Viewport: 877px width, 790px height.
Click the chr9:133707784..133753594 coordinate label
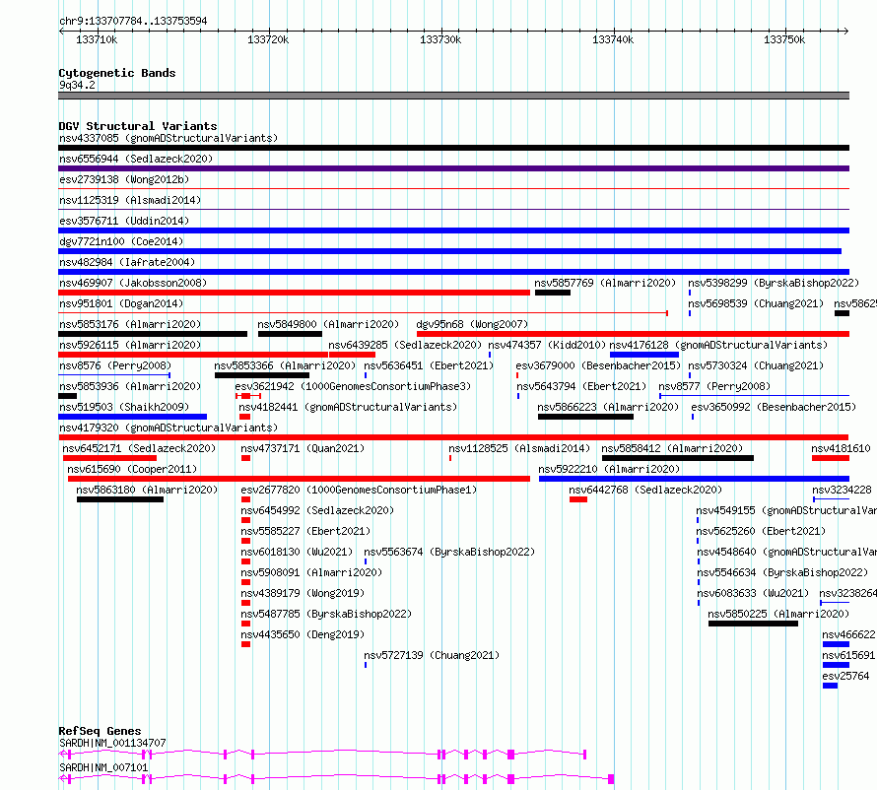(x=133, y=21)
